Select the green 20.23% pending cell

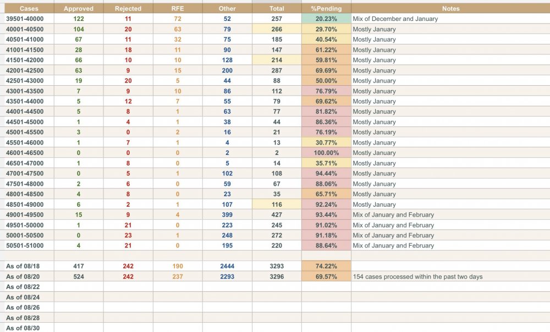326,19
